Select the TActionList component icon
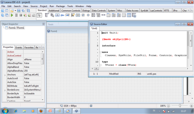This screenshot has width=194, height=114. point(134,15)
